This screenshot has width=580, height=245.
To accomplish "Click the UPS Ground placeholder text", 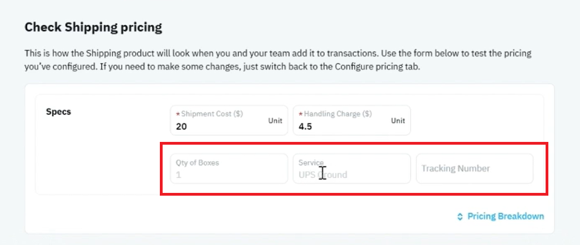I will pos(322,175).
